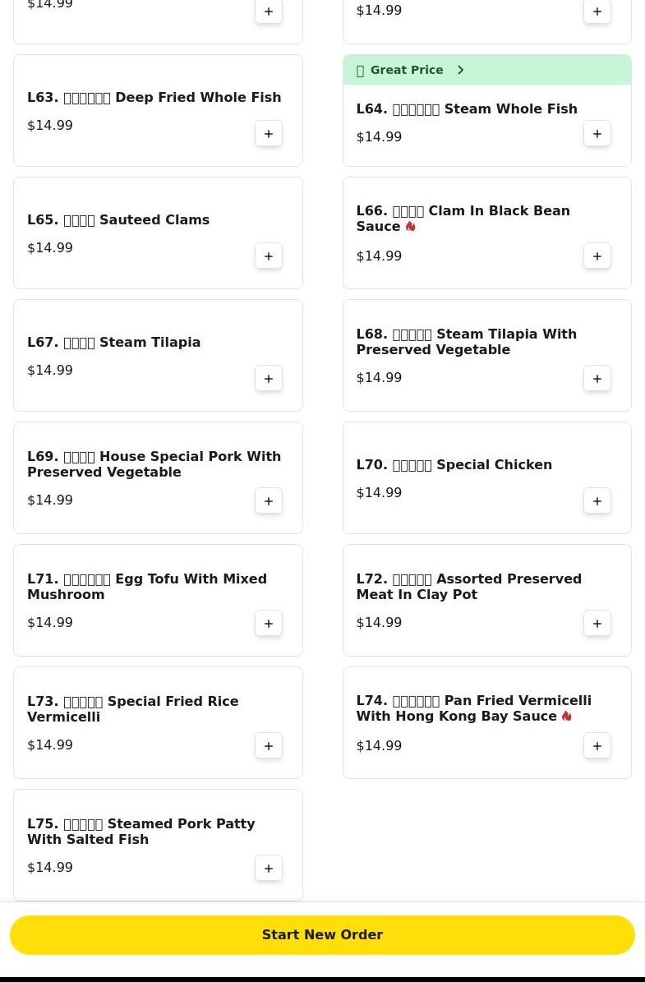Add L63 Deep Fried Whole Fish to order

point(269,134)
